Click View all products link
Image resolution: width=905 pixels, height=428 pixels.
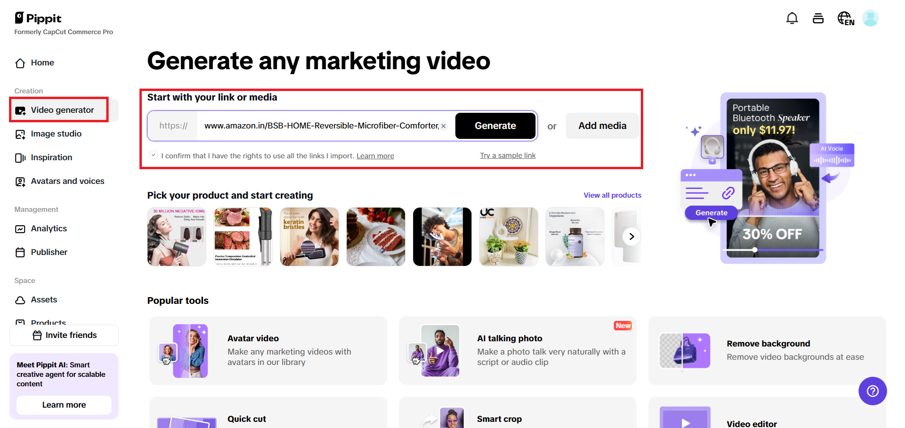click(x=612, y=195)
